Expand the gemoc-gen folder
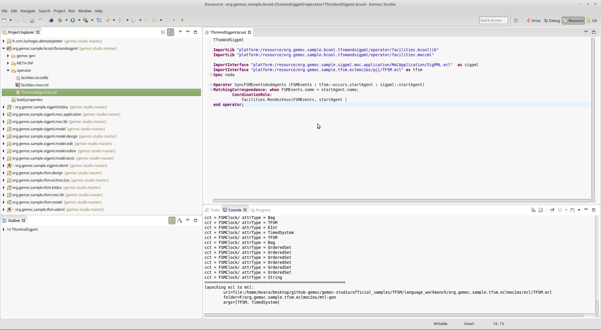601x330 pixels. click(8, 56)
